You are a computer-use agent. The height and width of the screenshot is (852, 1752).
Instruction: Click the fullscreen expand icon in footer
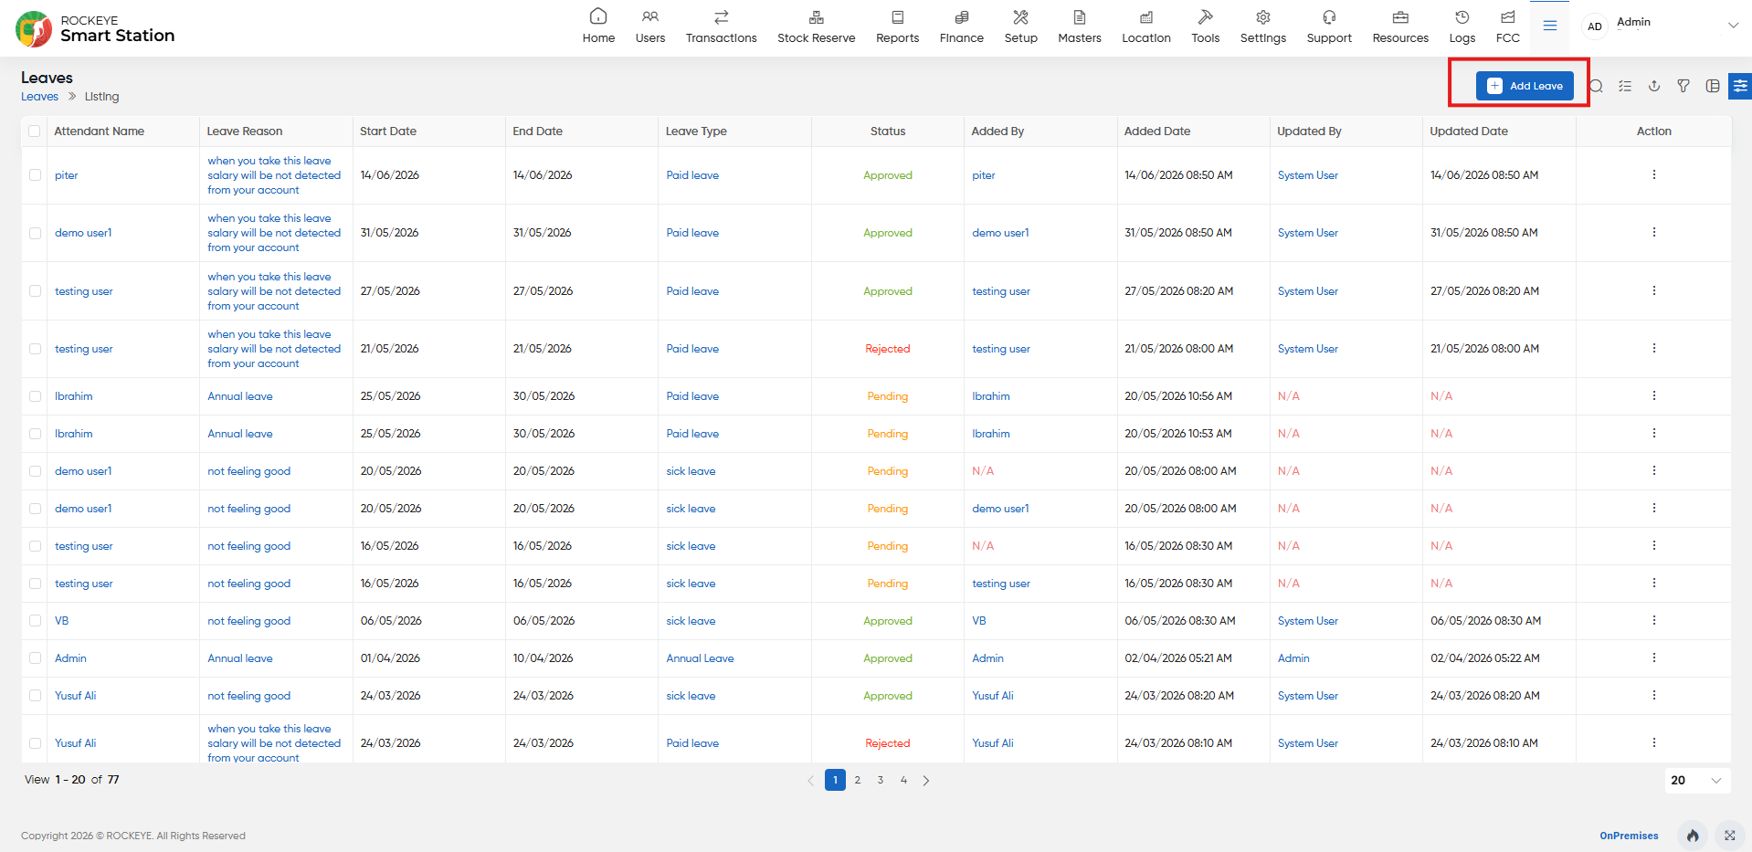click(x=1730, y=836)
